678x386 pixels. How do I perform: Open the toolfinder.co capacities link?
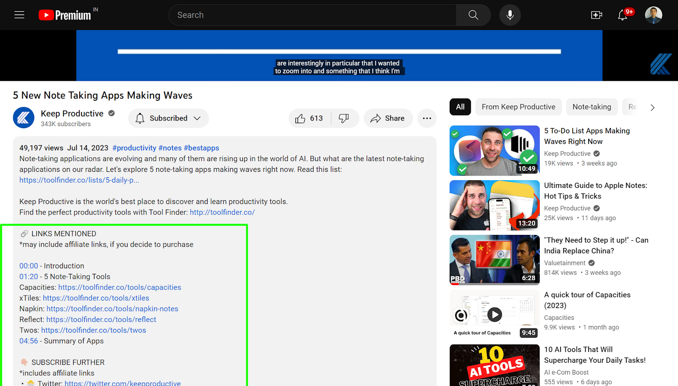pyautogui.click(x=119, y=287)
